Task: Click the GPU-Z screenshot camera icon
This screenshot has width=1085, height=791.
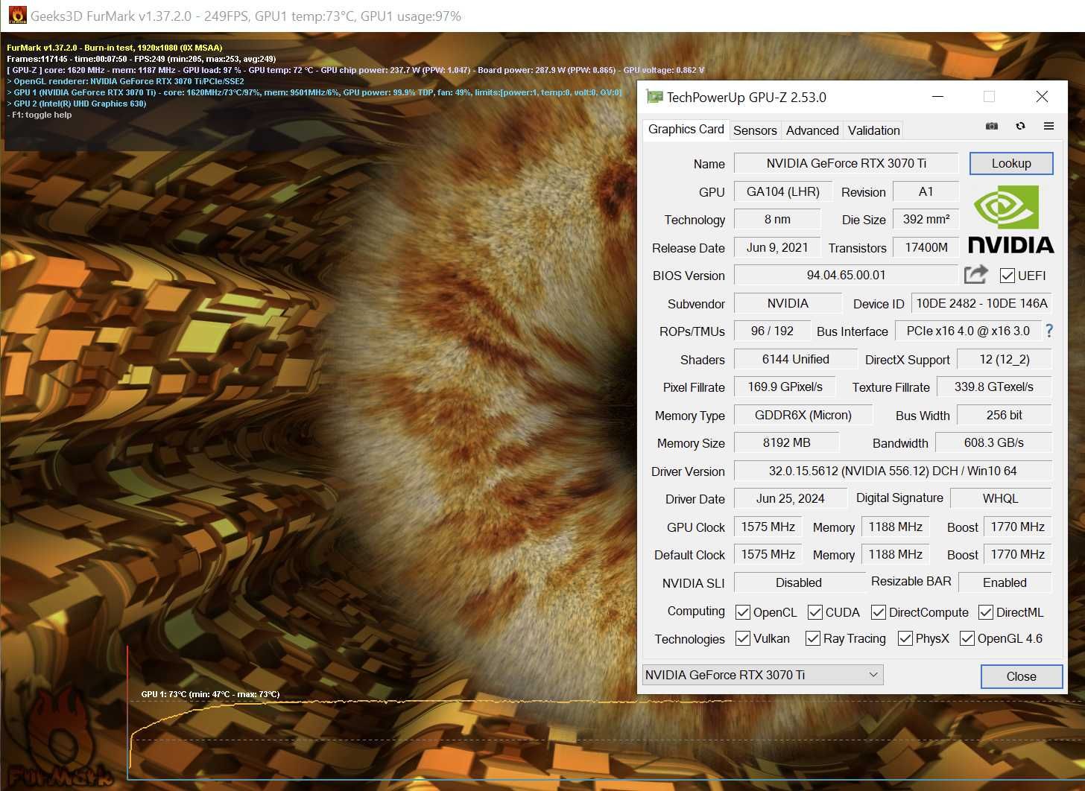Action: pos(991,127)
